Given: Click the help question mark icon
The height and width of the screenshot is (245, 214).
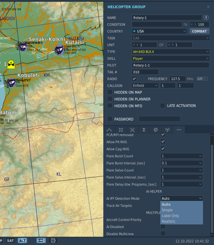Looking at the screenshot, I should [x=206, y=18].
